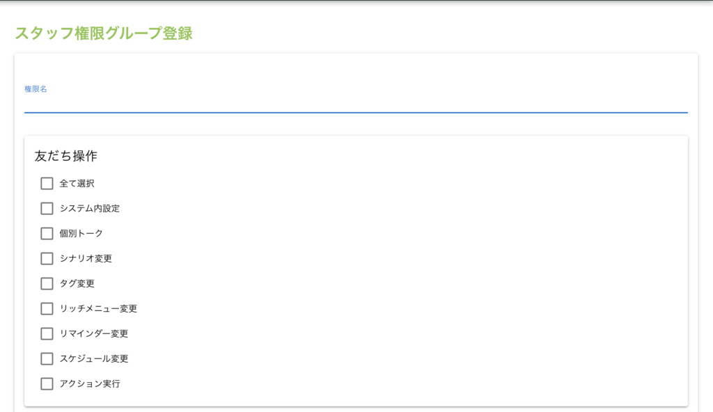Enable the アクション実行 checkbox
This screenshot has height=412, width=713.
point(47,384)
